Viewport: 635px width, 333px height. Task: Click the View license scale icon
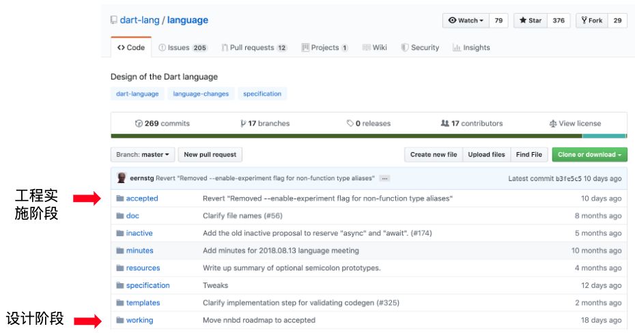[x=553, y=124]
